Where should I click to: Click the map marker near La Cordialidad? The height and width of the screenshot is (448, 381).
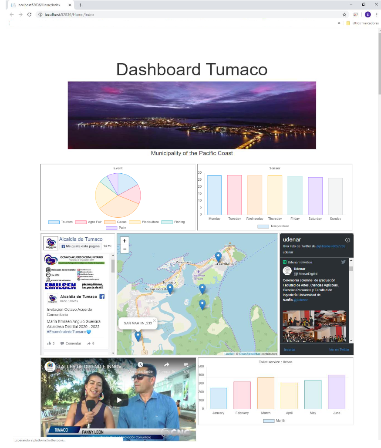pos(218,257)
